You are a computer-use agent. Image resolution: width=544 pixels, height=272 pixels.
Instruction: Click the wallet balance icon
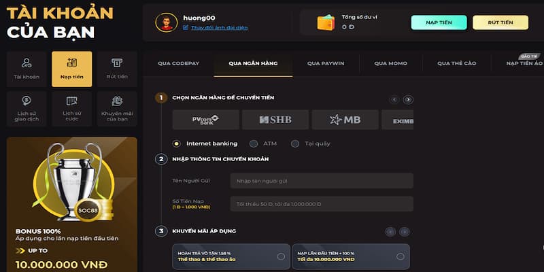click(326, 22)
